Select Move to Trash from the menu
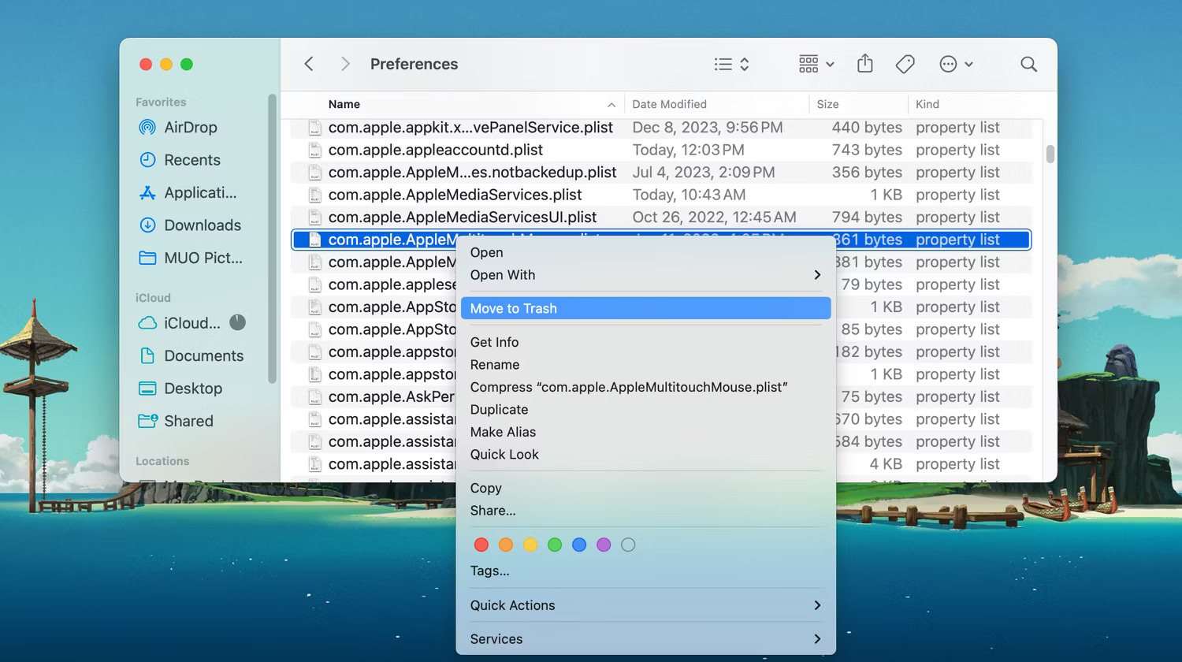Viewport: 1182px width, 662px height. tap(513, 308)
